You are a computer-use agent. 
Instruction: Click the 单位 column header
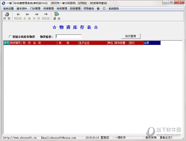[x=111, y=43]
